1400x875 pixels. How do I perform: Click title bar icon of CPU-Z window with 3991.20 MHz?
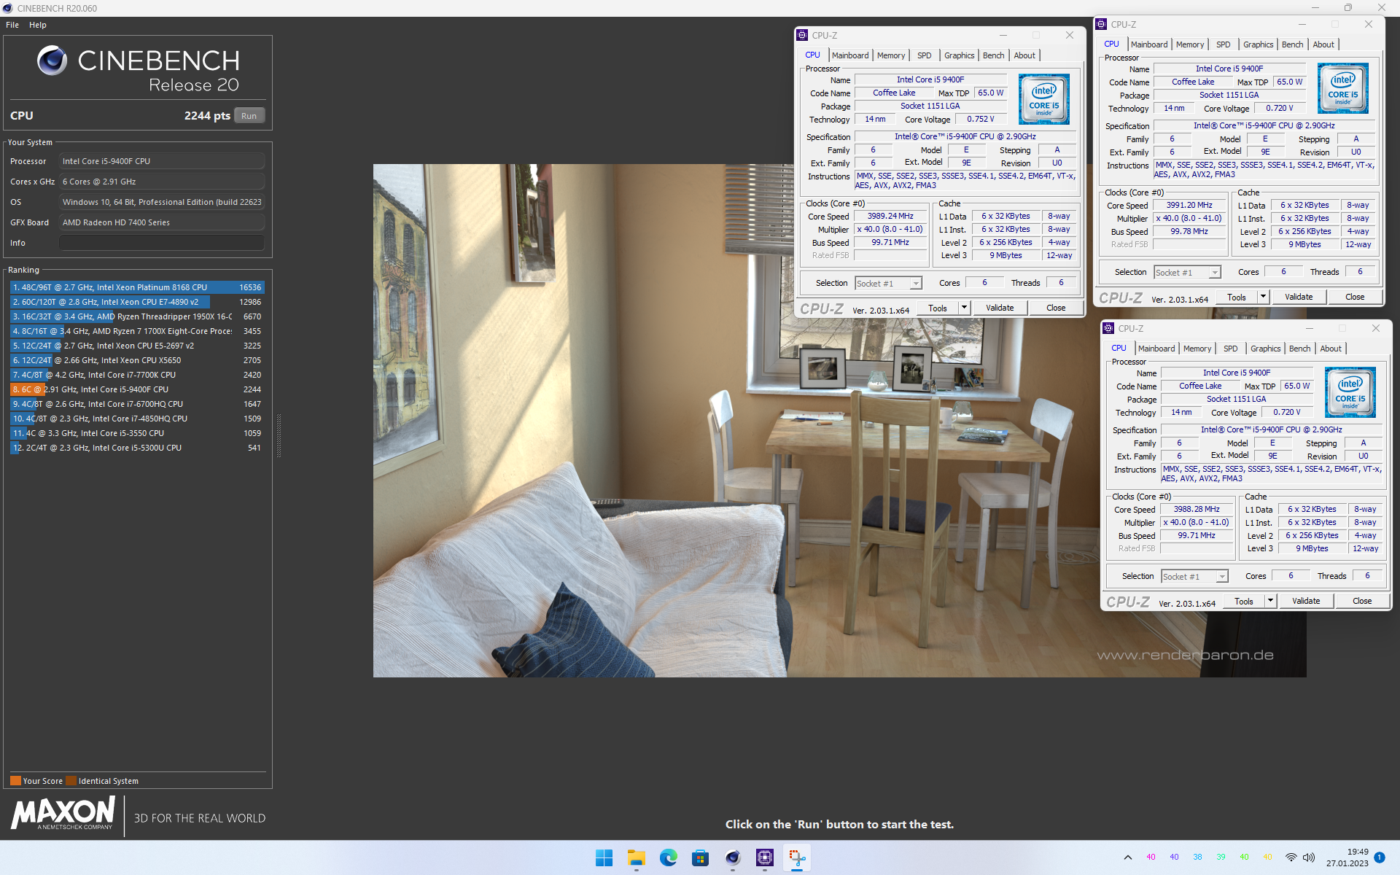(x=1101, y=24)
